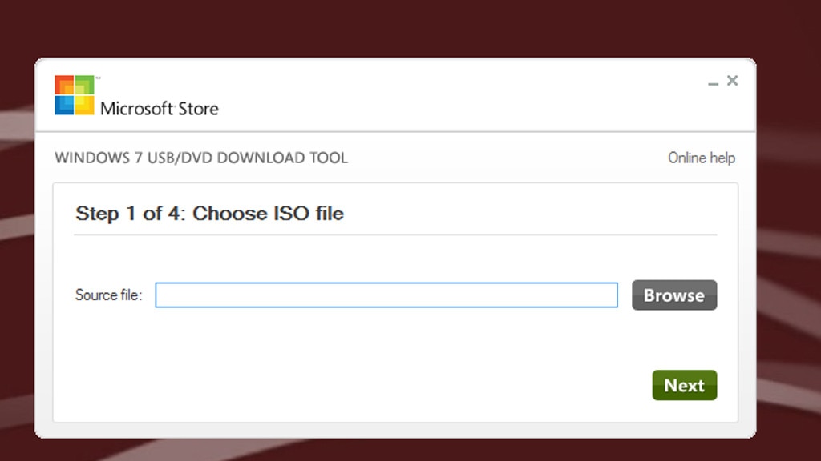Focus the Source file input field
The height and width of the screenshot is (461, 821).
[x=386, y=295]
